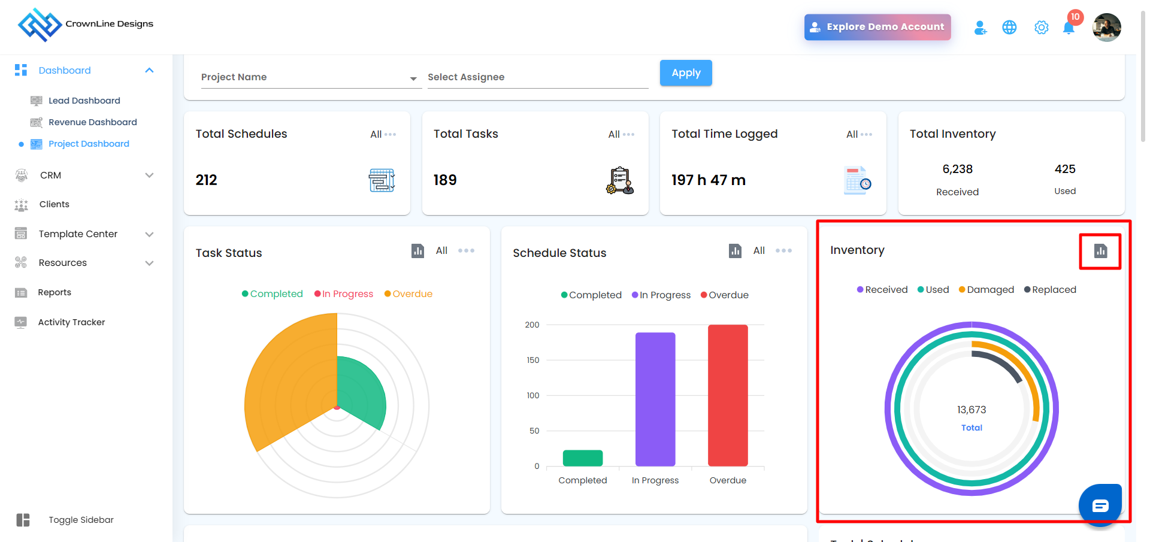Open the chat support bubble
The image size is (1150, 542).
pos(1100,505)
